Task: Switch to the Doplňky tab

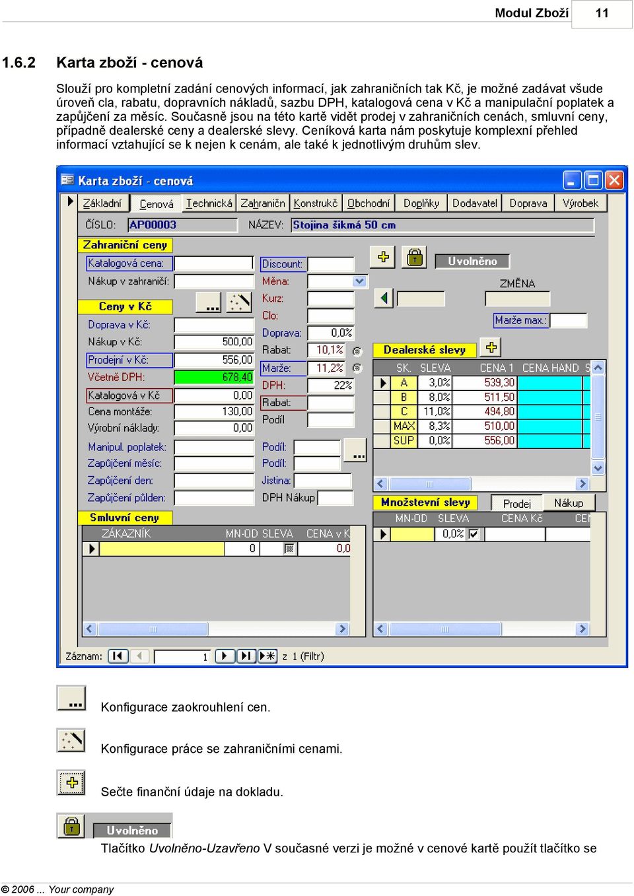Action: coord(421,203)
